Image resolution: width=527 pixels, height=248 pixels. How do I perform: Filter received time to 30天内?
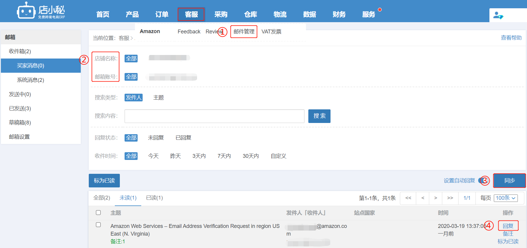(x=251, y=156)
